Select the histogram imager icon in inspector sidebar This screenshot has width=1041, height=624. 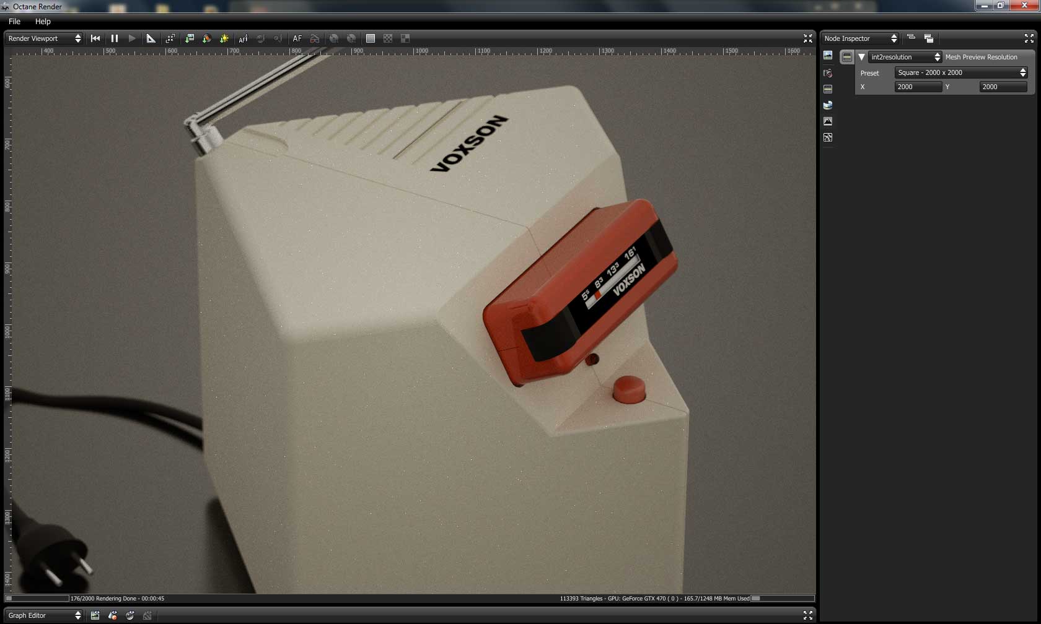tap(828, 121)
